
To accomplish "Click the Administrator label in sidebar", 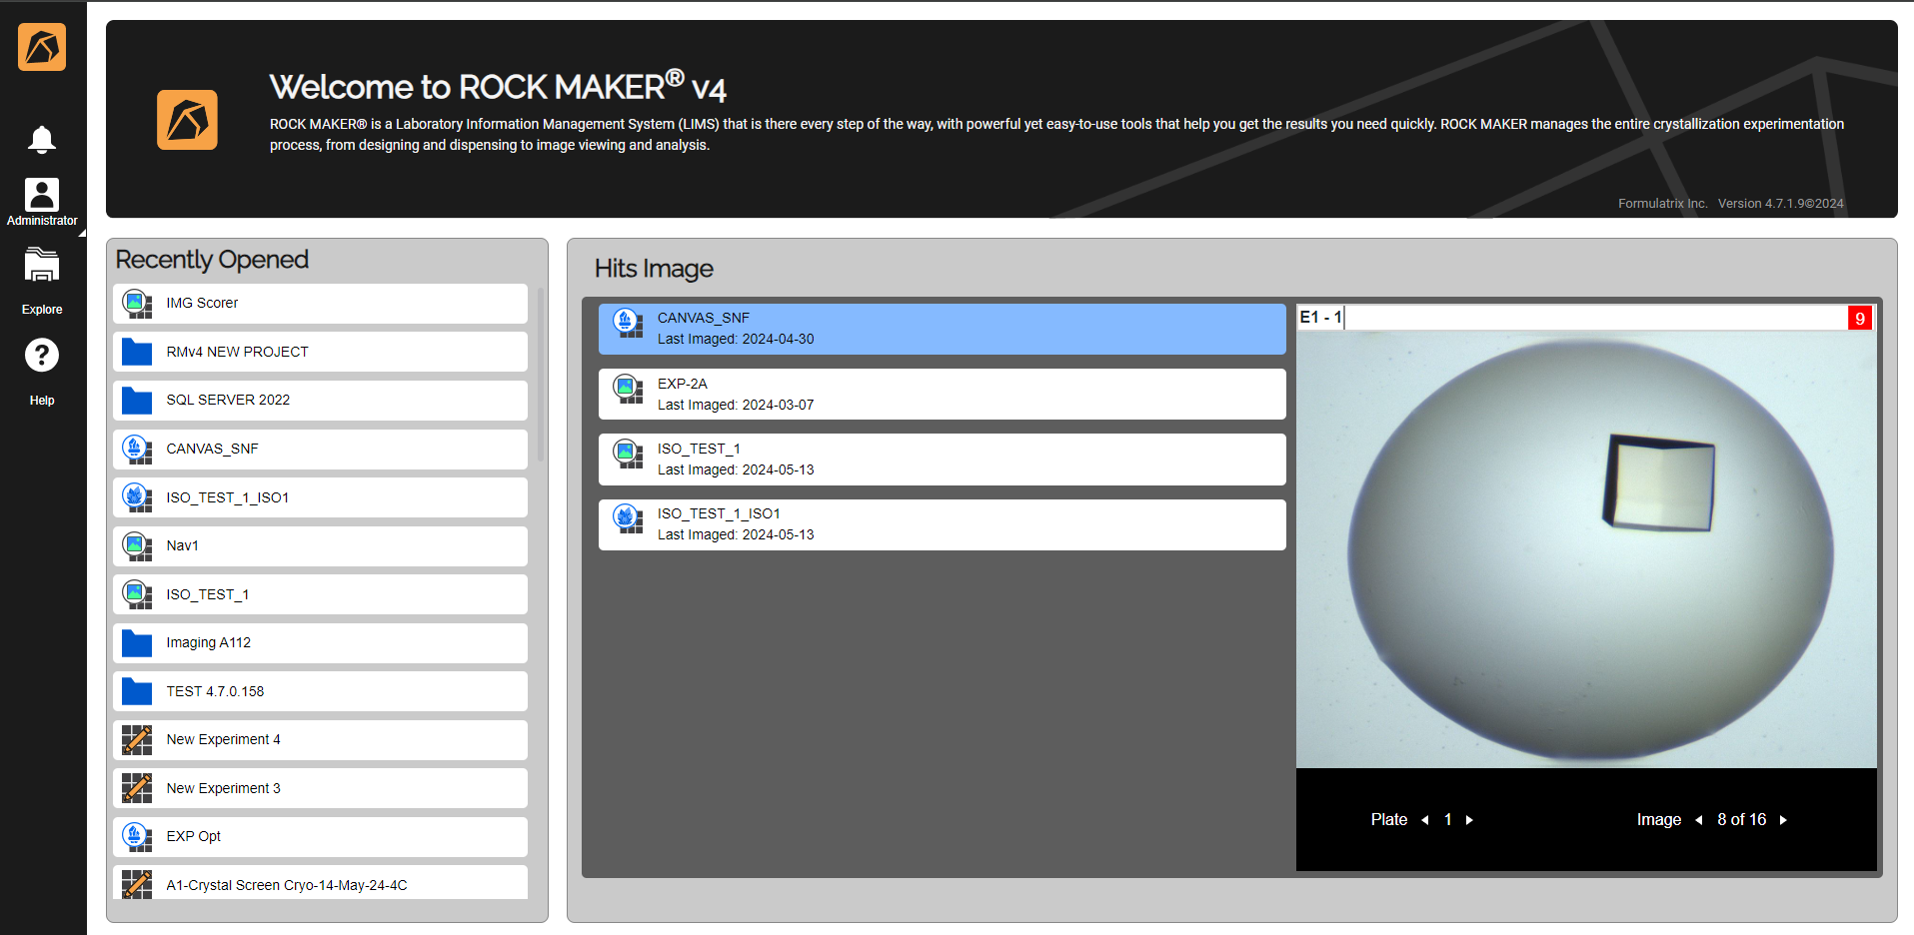I will point(42,221).
